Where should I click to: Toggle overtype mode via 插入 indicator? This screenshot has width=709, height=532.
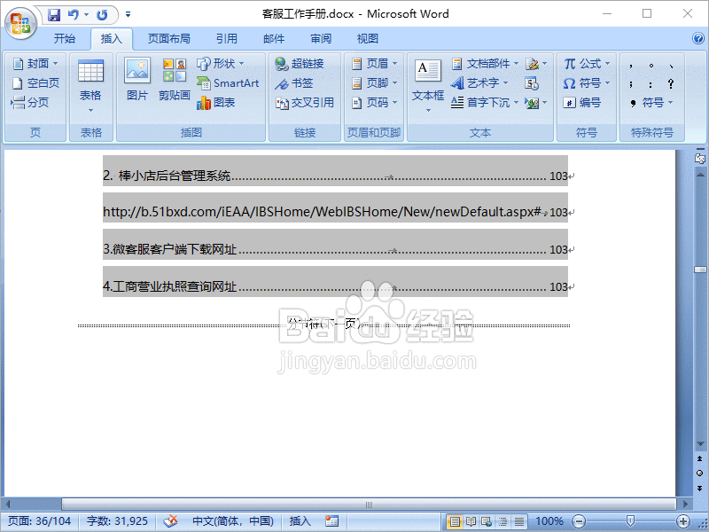coord(299,521)
